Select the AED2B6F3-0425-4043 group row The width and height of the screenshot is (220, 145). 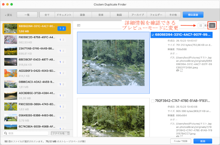(37, 73)
